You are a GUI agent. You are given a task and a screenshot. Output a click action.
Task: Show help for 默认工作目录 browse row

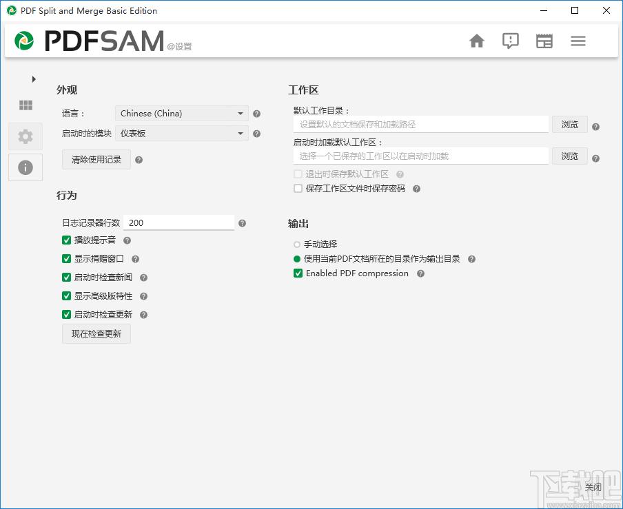(595, 127)
